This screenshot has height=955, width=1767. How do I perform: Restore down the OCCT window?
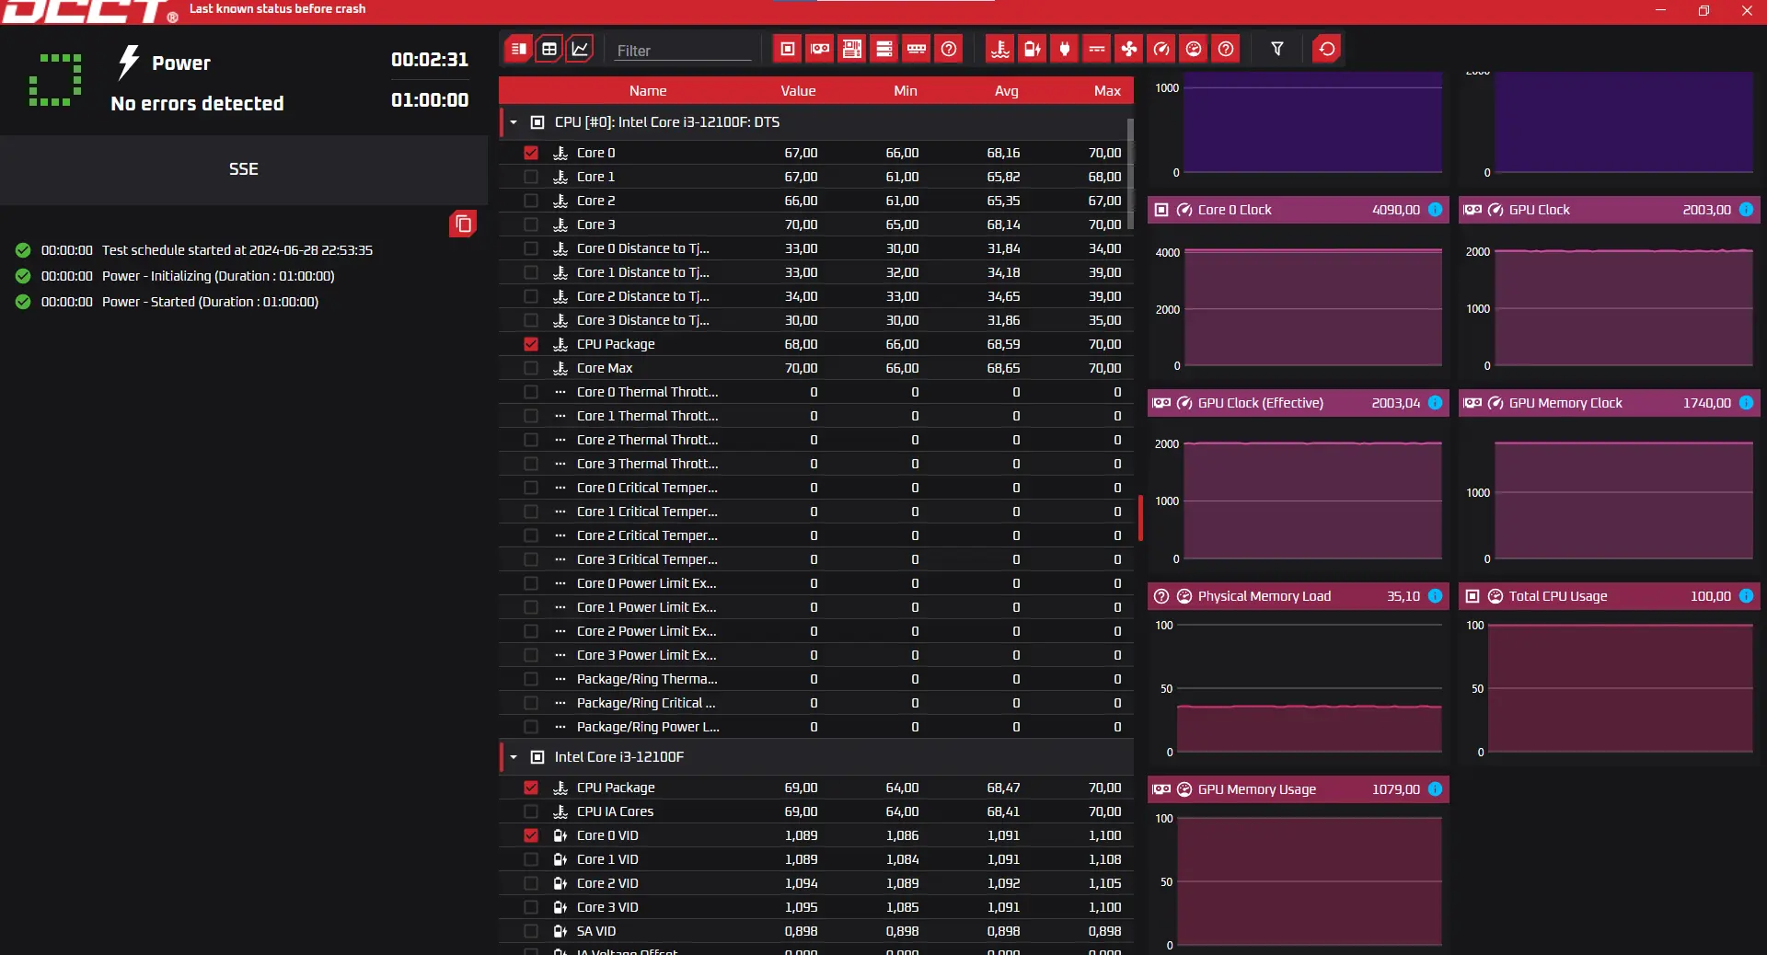tap(1703, 11)
